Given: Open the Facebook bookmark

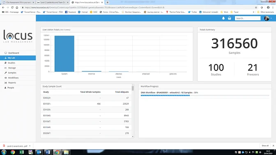Looking at the screenshot, I should (70, 12).
